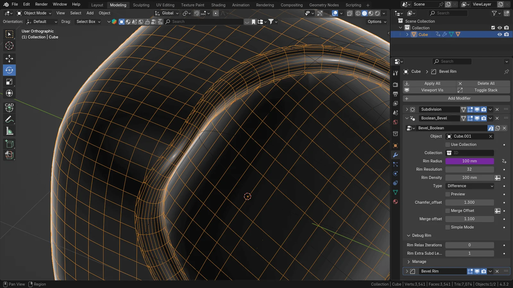Open the Type dropdown set to Difference
Image resolution: width=513 pixels, height=288 pixels.
tap(469, 186)
